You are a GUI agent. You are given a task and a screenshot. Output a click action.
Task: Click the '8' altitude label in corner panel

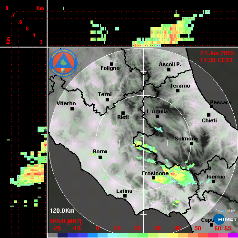tap(7, 8)
